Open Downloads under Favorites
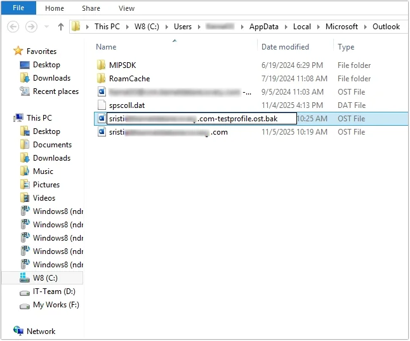Screen dimensions: 410x341 [51, 78]
